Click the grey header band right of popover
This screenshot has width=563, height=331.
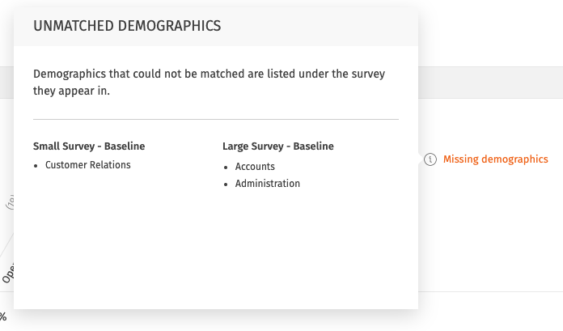(490, 81)
